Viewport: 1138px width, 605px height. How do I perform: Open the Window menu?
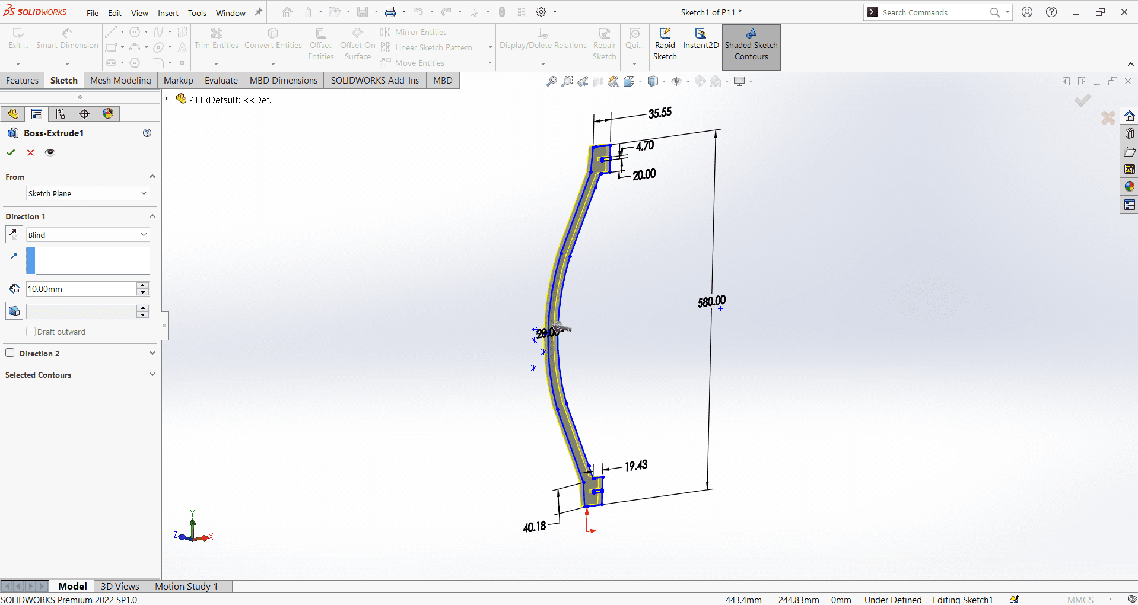point(231,13)
